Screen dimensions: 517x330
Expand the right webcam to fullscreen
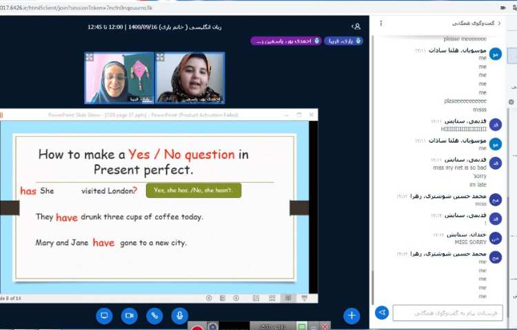tap(161, 58)
